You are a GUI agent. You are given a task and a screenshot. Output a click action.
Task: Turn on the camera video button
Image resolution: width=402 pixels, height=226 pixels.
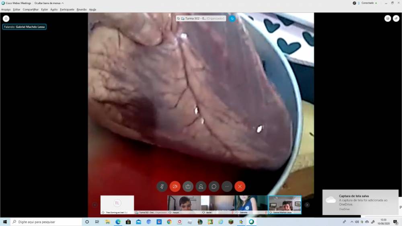175,187
